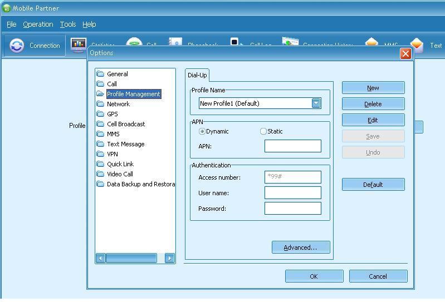Image resolution: width=445 pixels, height=302 pixels.
Task: Click the MMS folder icon in options tree
Action: (100, 134)
